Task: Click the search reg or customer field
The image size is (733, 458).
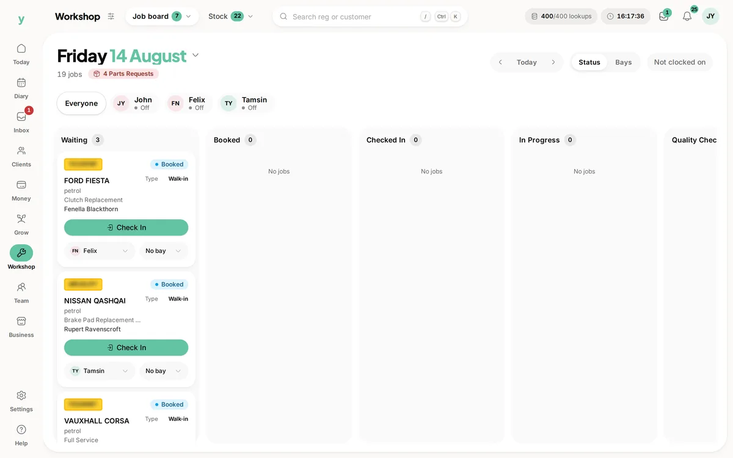Action: (x=370, y=16)
